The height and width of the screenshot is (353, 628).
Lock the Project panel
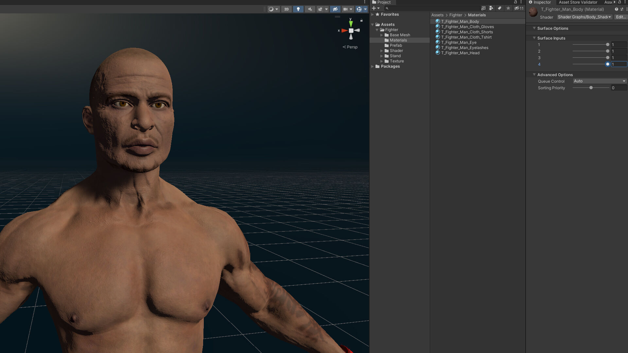click(x=515, y=2)
